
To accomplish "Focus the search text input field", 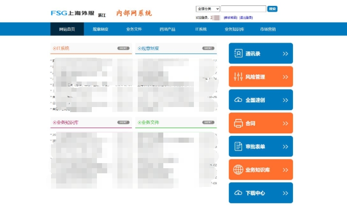I will click(x=243, y=9).
